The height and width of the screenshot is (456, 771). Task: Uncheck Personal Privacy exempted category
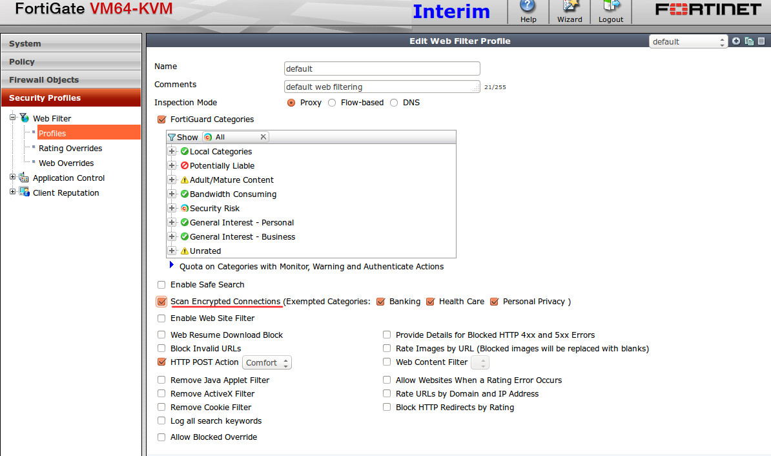coord(494,302)
